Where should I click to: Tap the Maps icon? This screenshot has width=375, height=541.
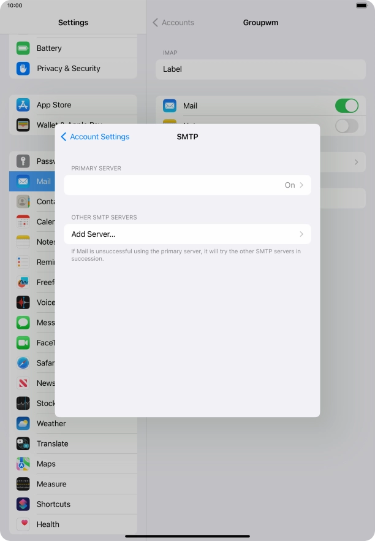pos(23,464)
